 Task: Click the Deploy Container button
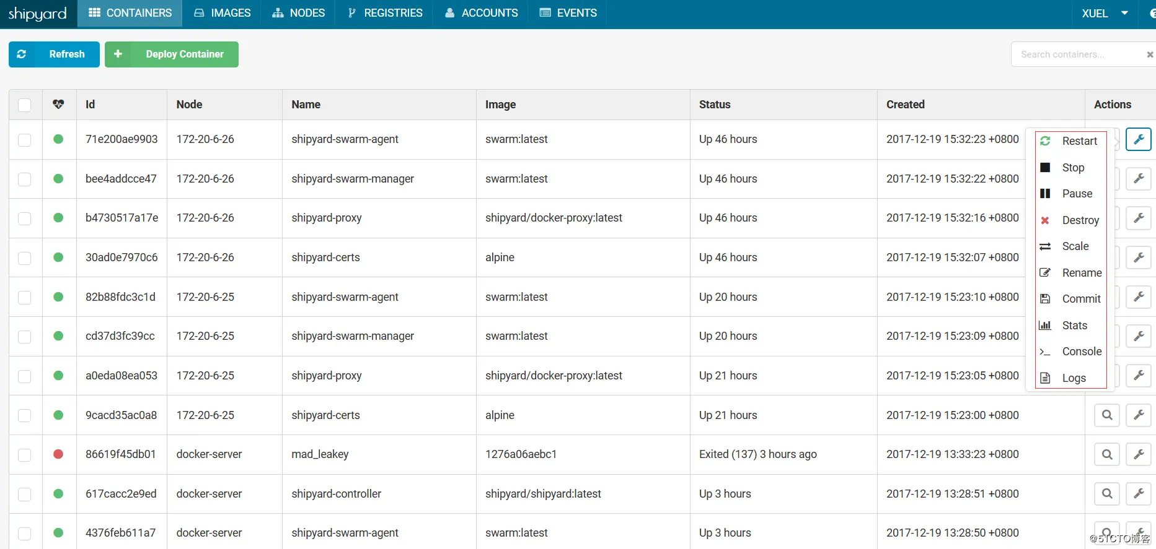[172, 54]
